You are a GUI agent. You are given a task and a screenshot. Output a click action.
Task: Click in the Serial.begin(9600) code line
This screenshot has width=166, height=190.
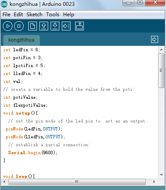click(33, 152)
